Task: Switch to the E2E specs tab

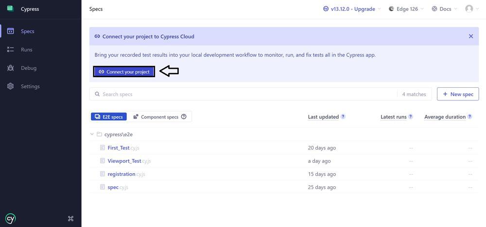Action: point(109,116)
